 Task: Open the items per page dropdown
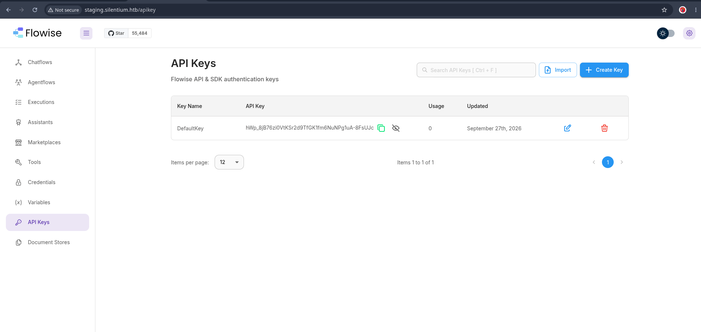(229, 162)
